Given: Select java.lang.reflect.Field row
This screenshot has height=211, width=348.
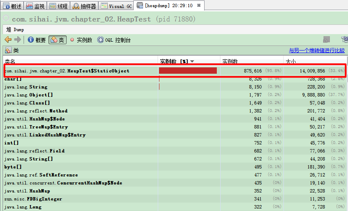Looking at the screenshot, I should [175, 151].
